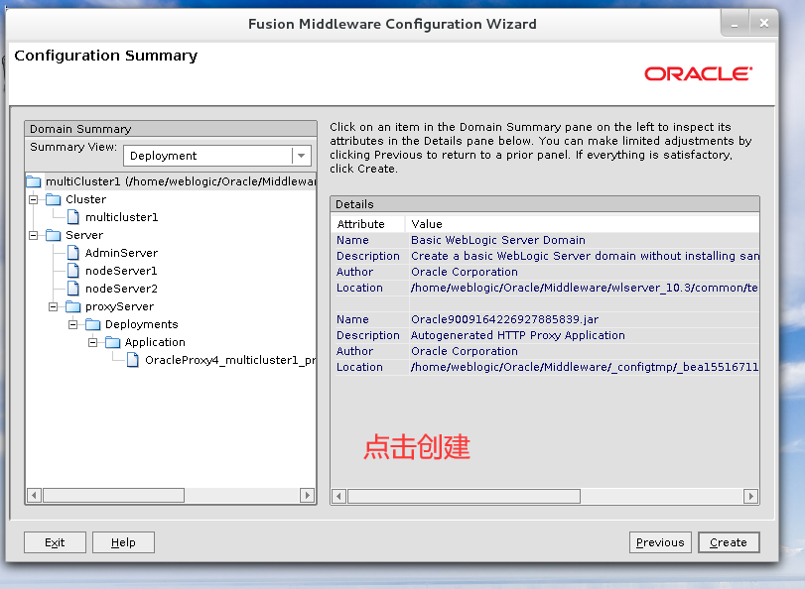Select the Server tree label
The image size is (805, 589).
click(84, 235)
